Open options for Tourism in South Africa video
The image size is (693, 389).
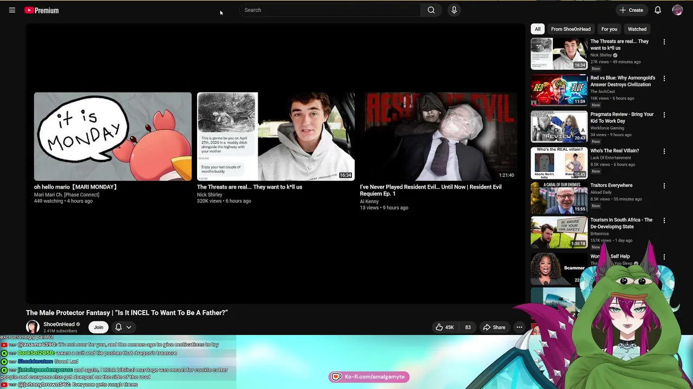point(664,220)
